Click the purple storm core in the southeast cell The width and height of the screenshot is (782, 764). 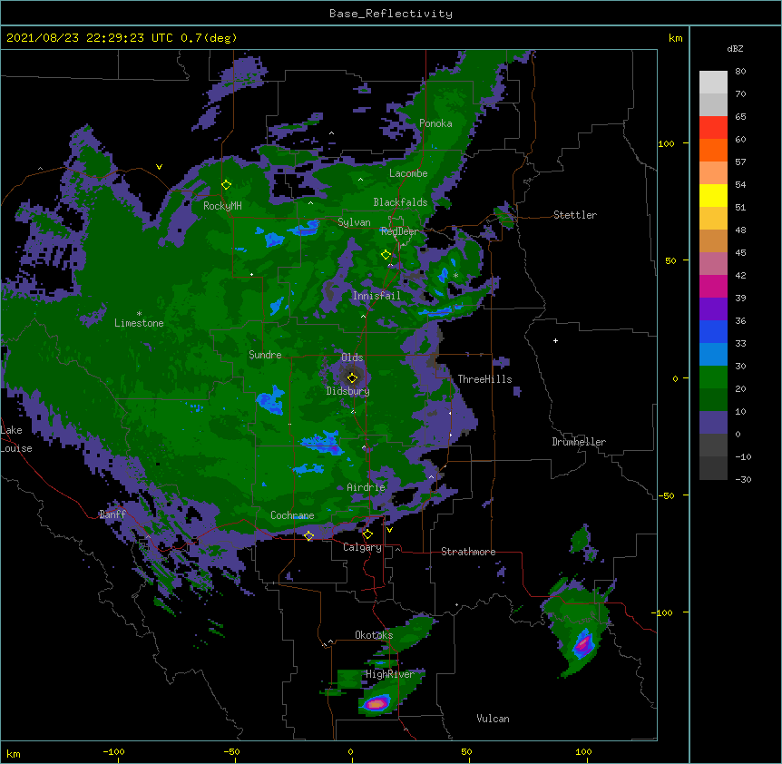[x=582, y=644]
